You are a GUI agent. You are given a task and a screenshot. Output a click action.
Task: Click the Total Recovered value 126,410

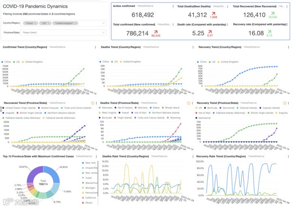(254, 15)
